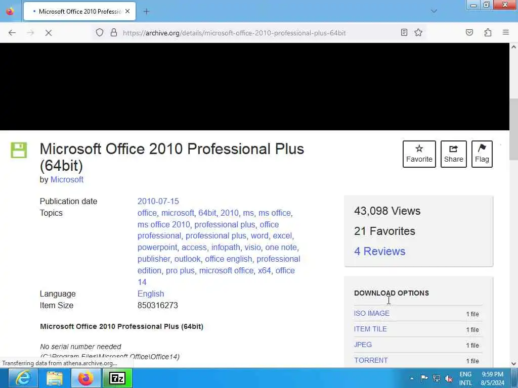Open the Microsoft author link
518x388 pixels.
[x=67, y=179]
